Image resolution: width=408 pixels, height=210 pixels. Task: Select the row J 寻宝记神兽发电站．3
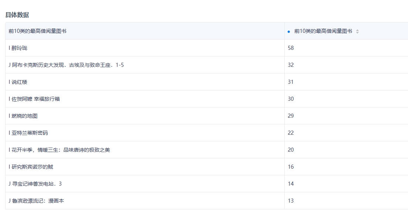click(207, 184)
